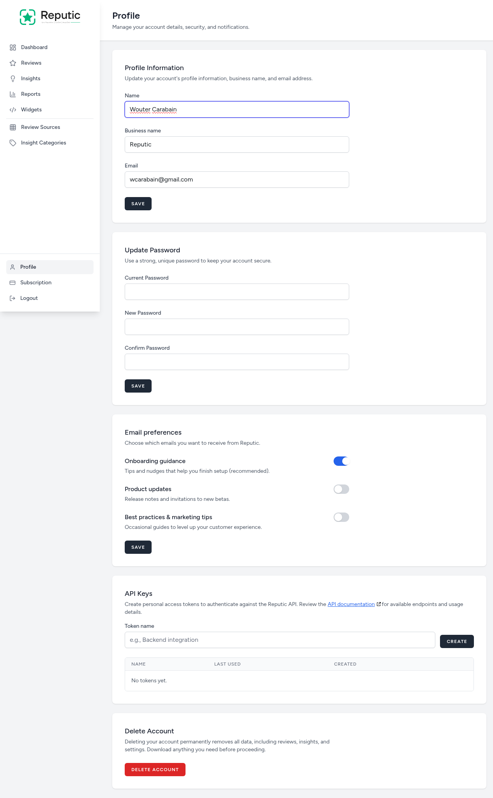
Task: Enable Best practices & marketing tips emails
Action: [341, 517]
